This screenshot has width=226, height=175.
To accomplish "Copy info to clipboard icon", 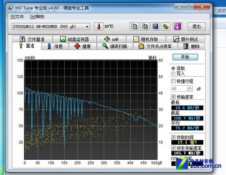I will click(134, 27).
